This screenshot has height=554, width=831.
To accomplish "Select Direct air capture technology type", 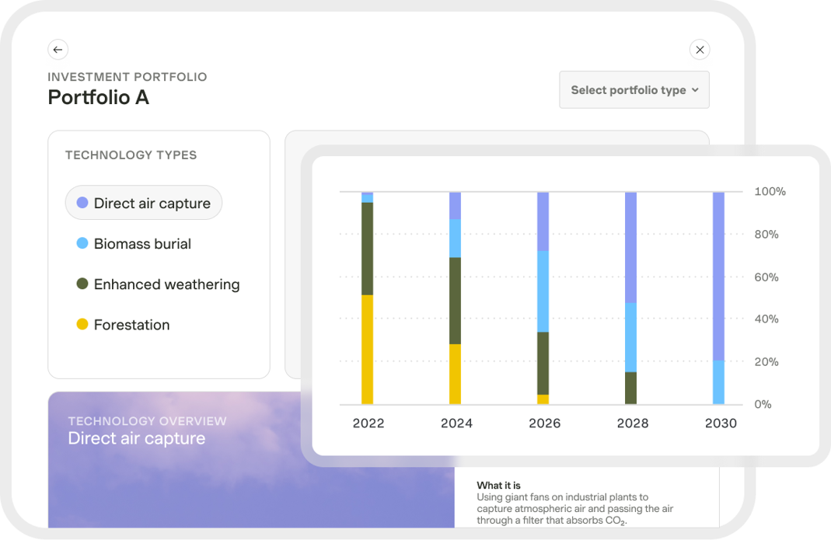I will pyautogui.click(x=144, y=203).
